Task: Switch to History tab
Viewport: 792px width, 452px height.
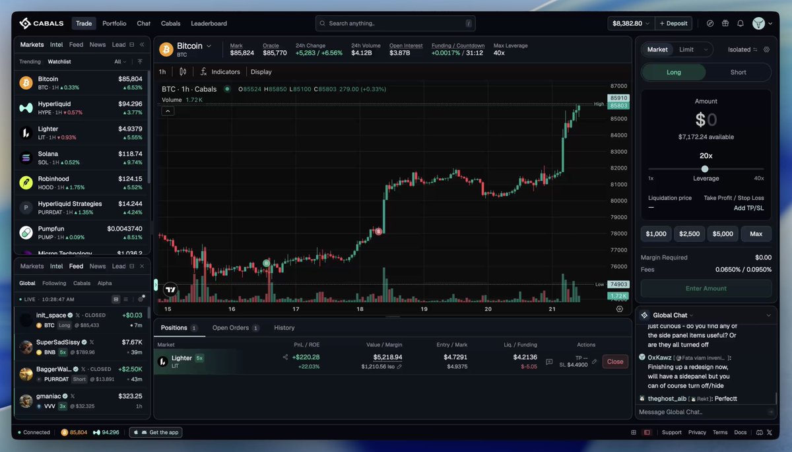Action: pyautogui.click(x=284, y=327)
